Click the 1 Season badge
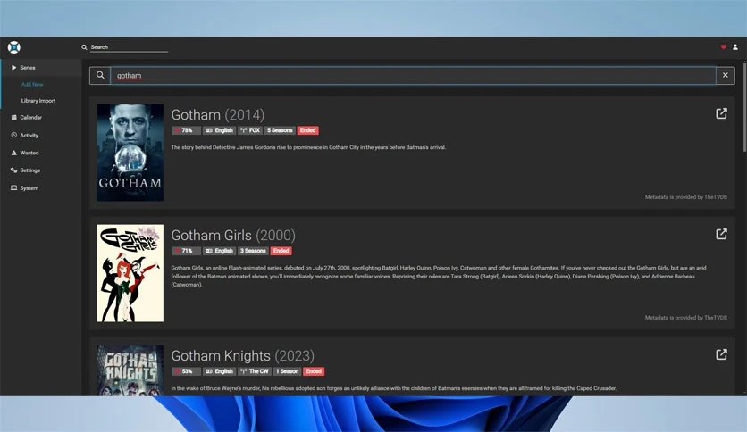The height and width of the screenshot is (432, 747). [287, 371]
